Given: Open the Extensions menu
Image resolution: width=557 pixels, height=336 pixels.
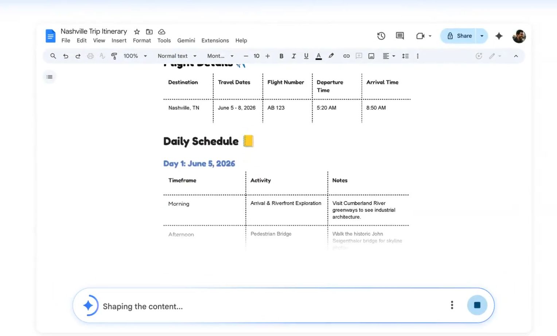Looking at the screenshot, I should click(x=215, y=40).
